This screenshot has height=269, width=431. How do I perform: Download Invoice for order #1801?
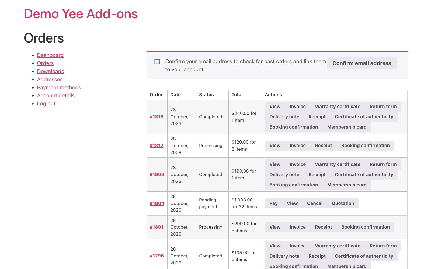click(x=298, y=227)
